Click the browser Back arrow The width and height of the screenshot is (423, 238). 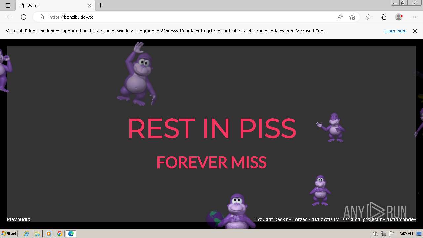9,17
